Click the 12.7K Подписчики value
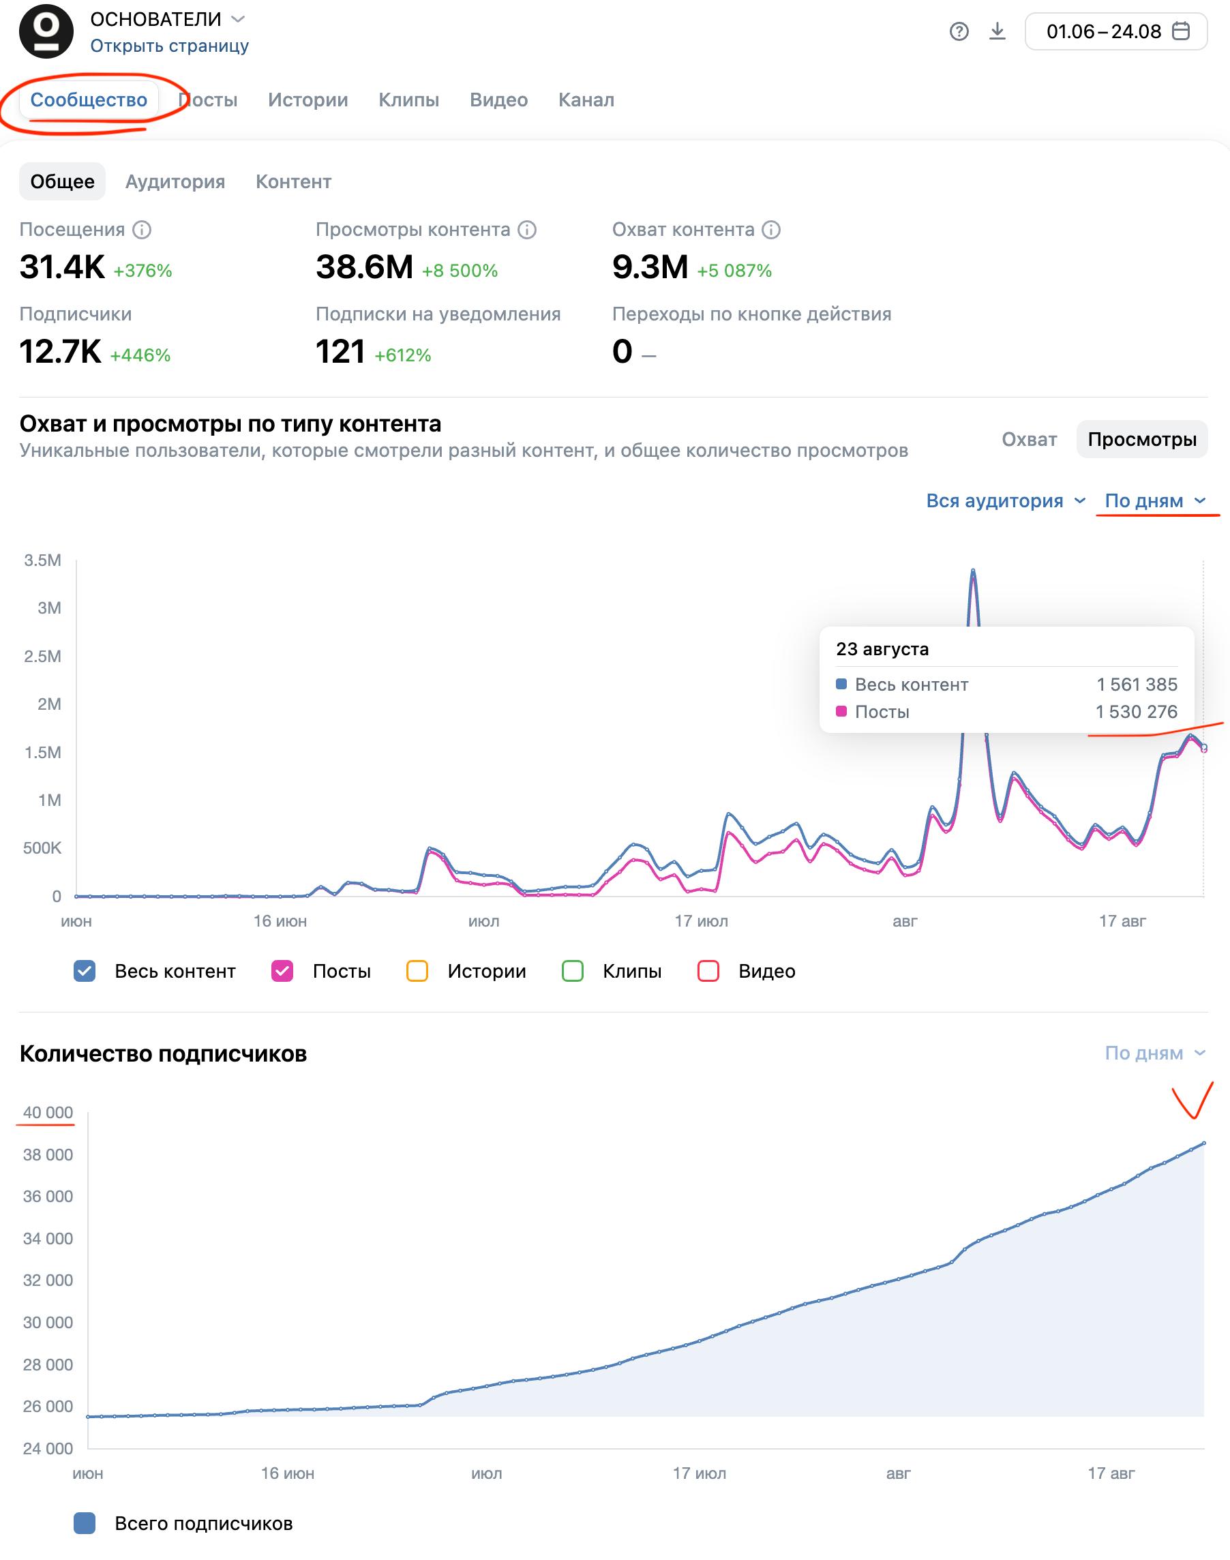The image size is (1230, 1560). [60, 351]
